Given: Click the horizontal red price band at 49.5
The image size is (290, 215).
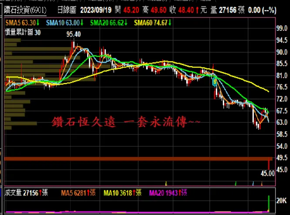Looking at the screenshot, I should pyautogui.click(x=138, y=159).
